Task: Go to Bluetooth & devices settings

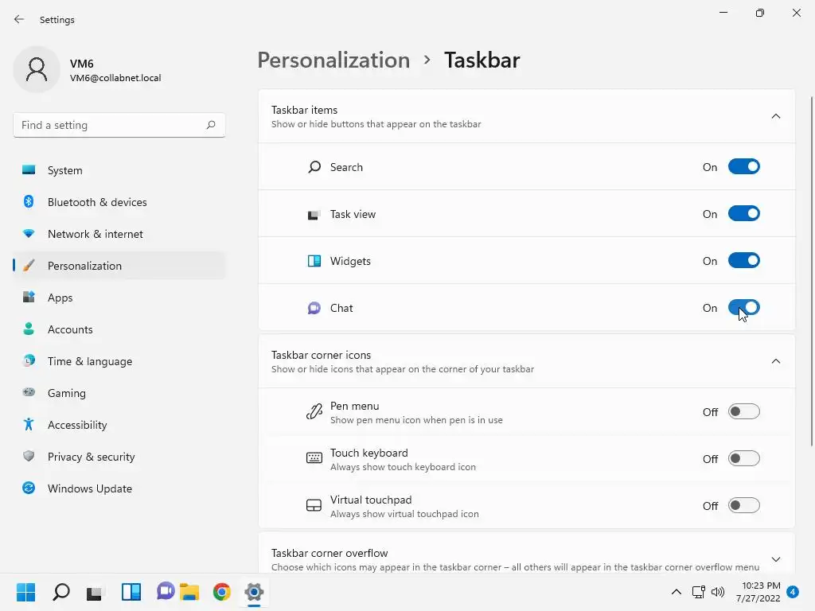Action: coord(119,202)
